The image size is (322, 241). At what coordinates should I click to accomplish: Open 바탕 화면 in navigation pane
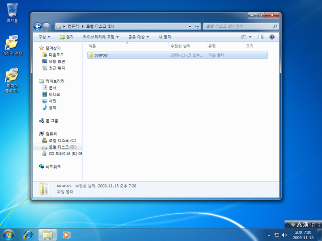pos(57,61)
